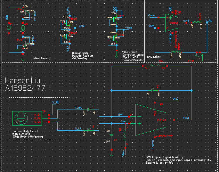Image resolution: width=219 pixels, height=172 pixels.
Task: Click the Vi- net label near amplifier input
Action: tap(120, 115)
